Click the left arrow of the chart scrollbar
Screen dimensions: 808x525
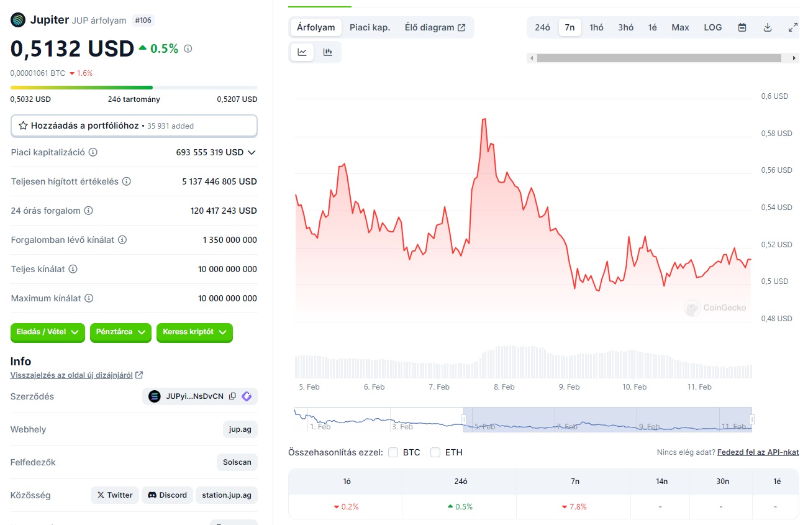[531, 58]
